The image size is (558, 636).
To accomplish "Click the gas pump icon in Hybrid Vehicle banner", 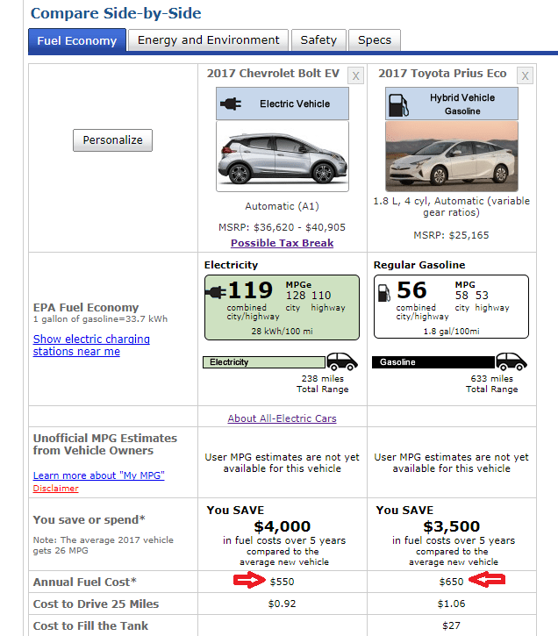I will click(x=398, y=105).
